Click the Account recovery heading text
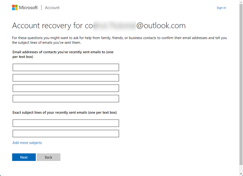This screenshot has width=243, height=176. click(99, 25)
